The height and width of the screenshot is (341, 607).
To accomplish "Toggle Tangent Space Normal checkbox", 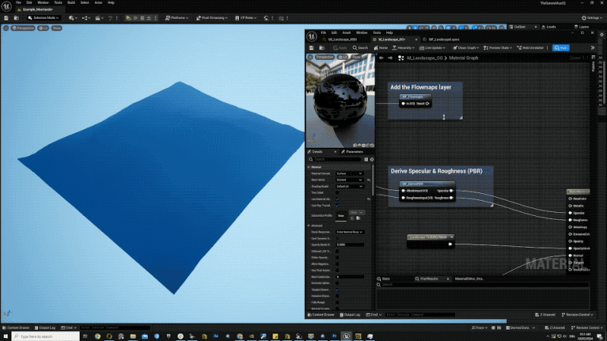I will click(x=337, y=289).
